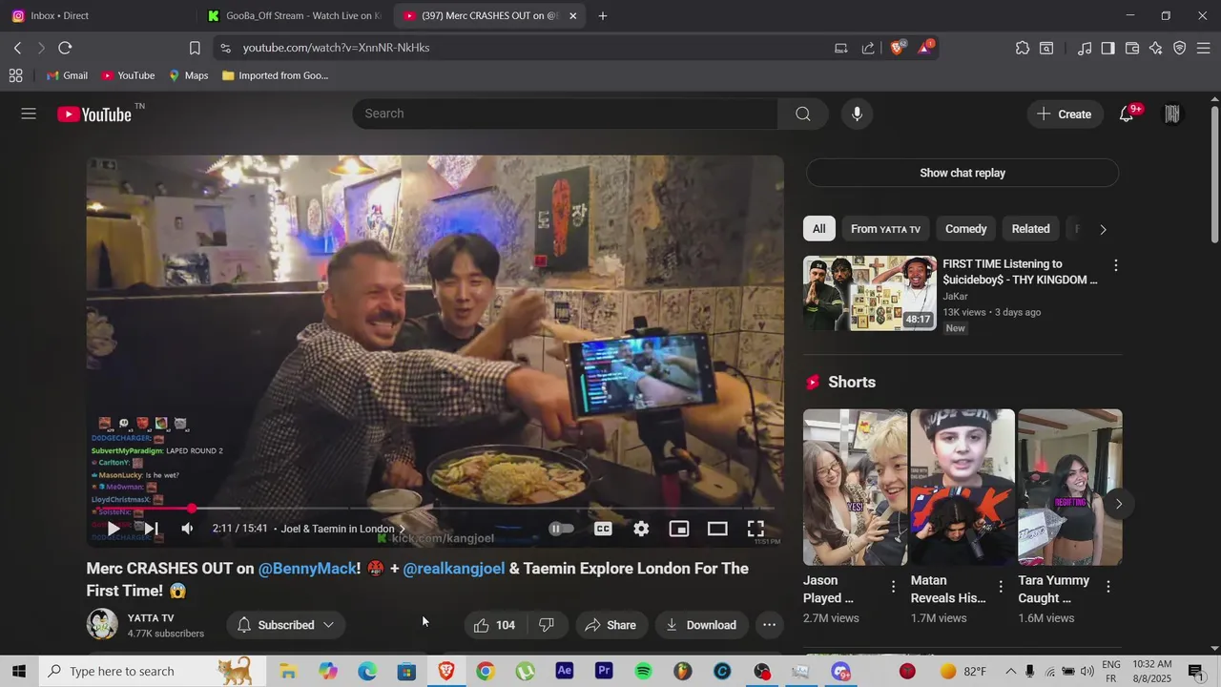Skip to the next video
Image resolution: width=1221 pixels, height=687 pixels.
(x=151, y=529)
